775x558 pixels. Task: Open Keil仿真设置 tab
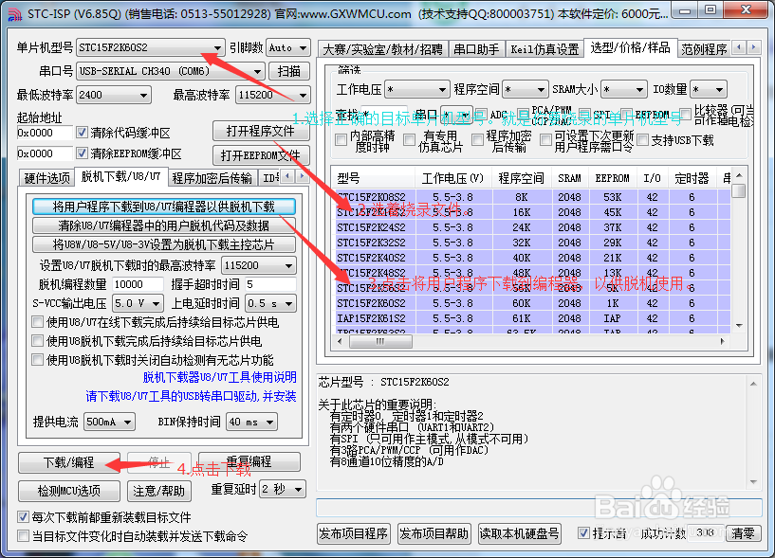tap(544, 49)
